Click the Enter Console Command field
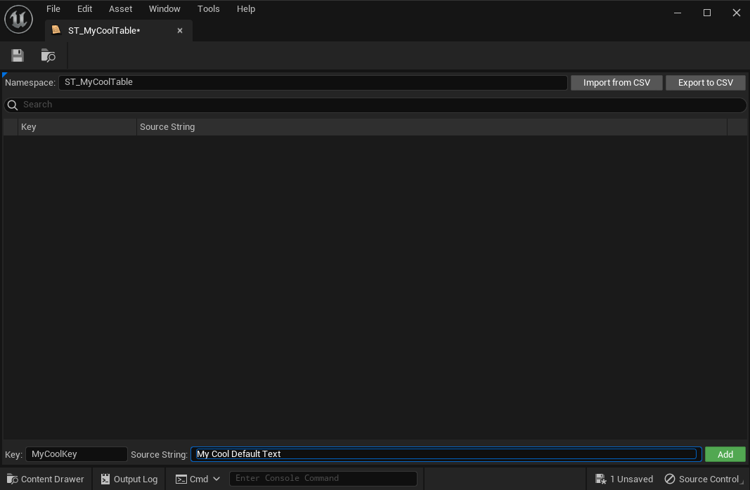Screen dimensions: 750x490 pos(323,479)
